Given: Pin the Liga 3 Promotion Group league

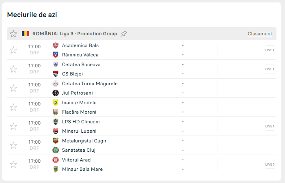Looking at the screenshot, I should (124, 34).
